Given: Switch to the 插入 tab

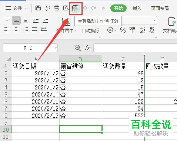Looking at the screenshot, I should (x=137, y=8).
